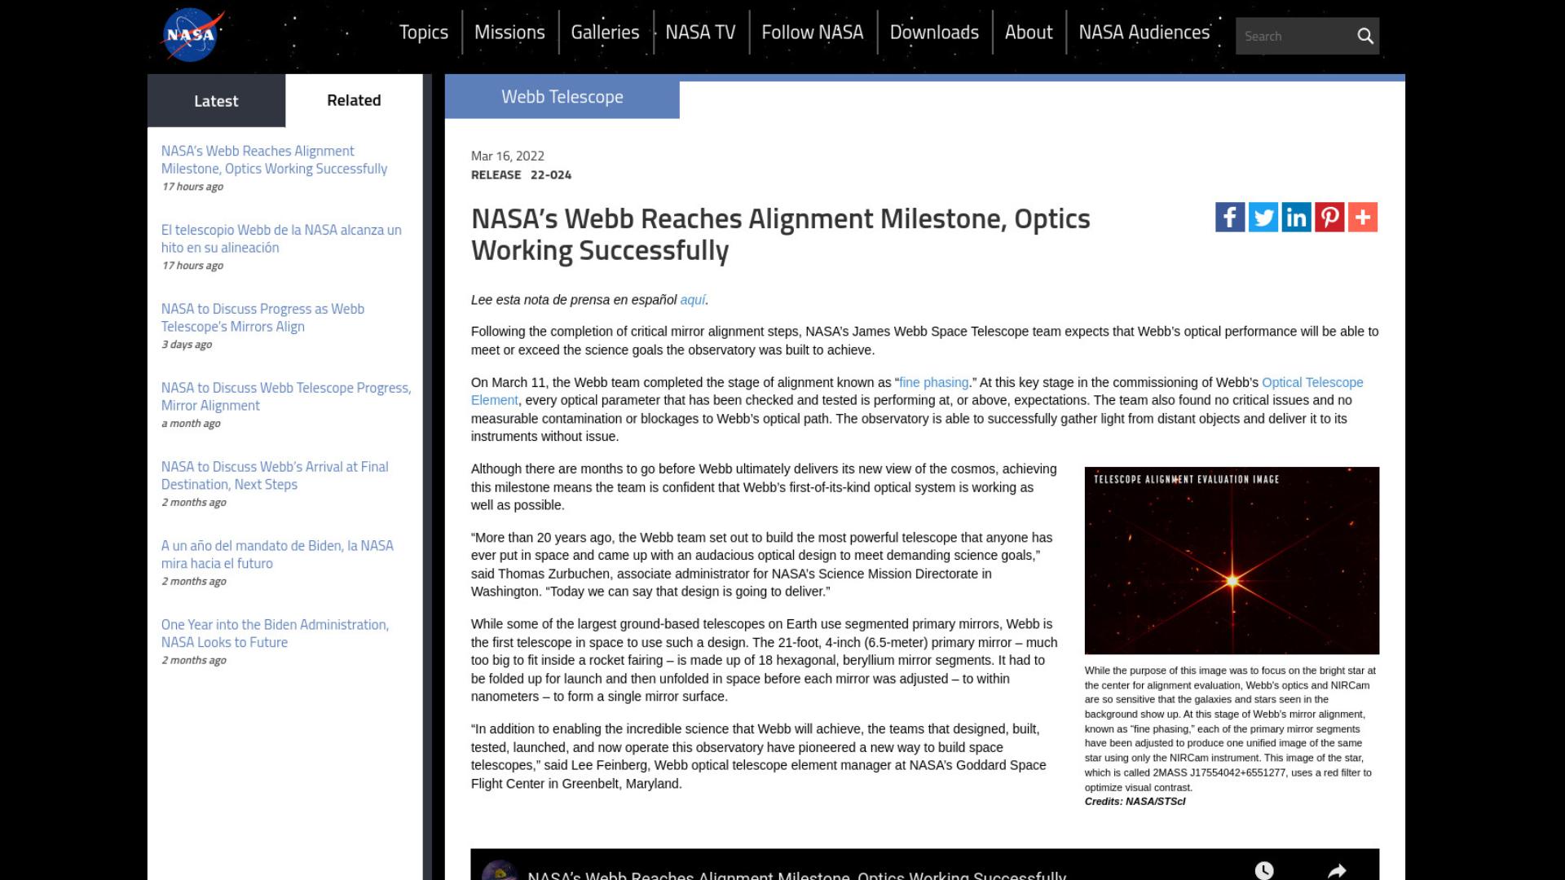Open sidebar link Webb Reaches Alignment Milestone
Screen dimensions: 1565x880
pos(274,160)
